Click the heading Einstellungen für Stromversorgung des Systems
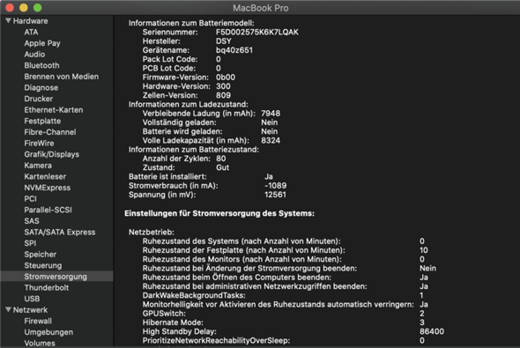520x348 pixels. click(219, 213)
